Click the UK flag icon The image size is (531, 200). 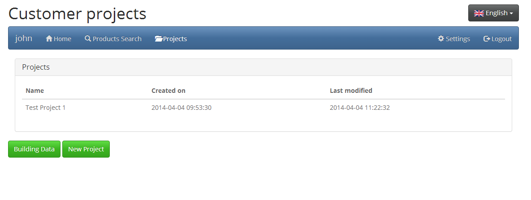[x=479, y=13]
